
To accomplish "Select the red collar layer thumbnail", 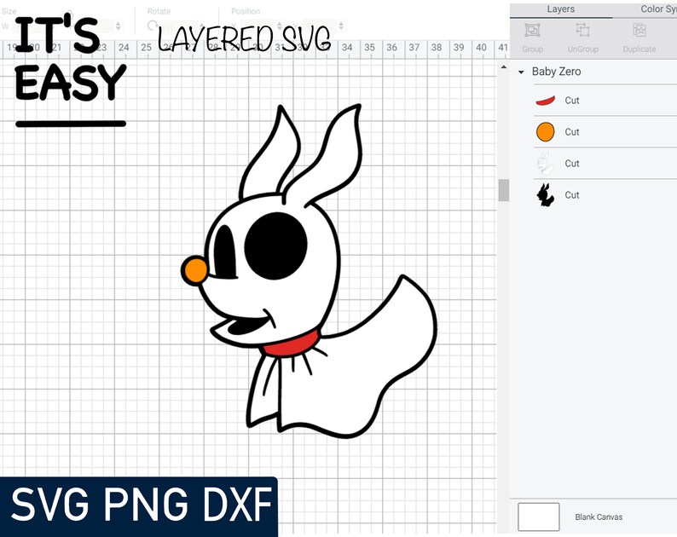I will click(x=546, y=101).
